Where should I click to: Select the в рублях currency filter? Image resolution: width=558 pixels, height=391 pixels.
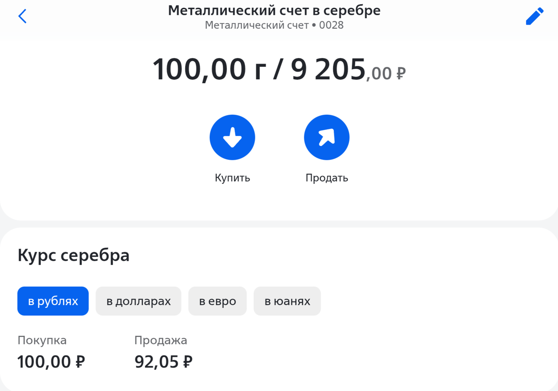[53, 301]
